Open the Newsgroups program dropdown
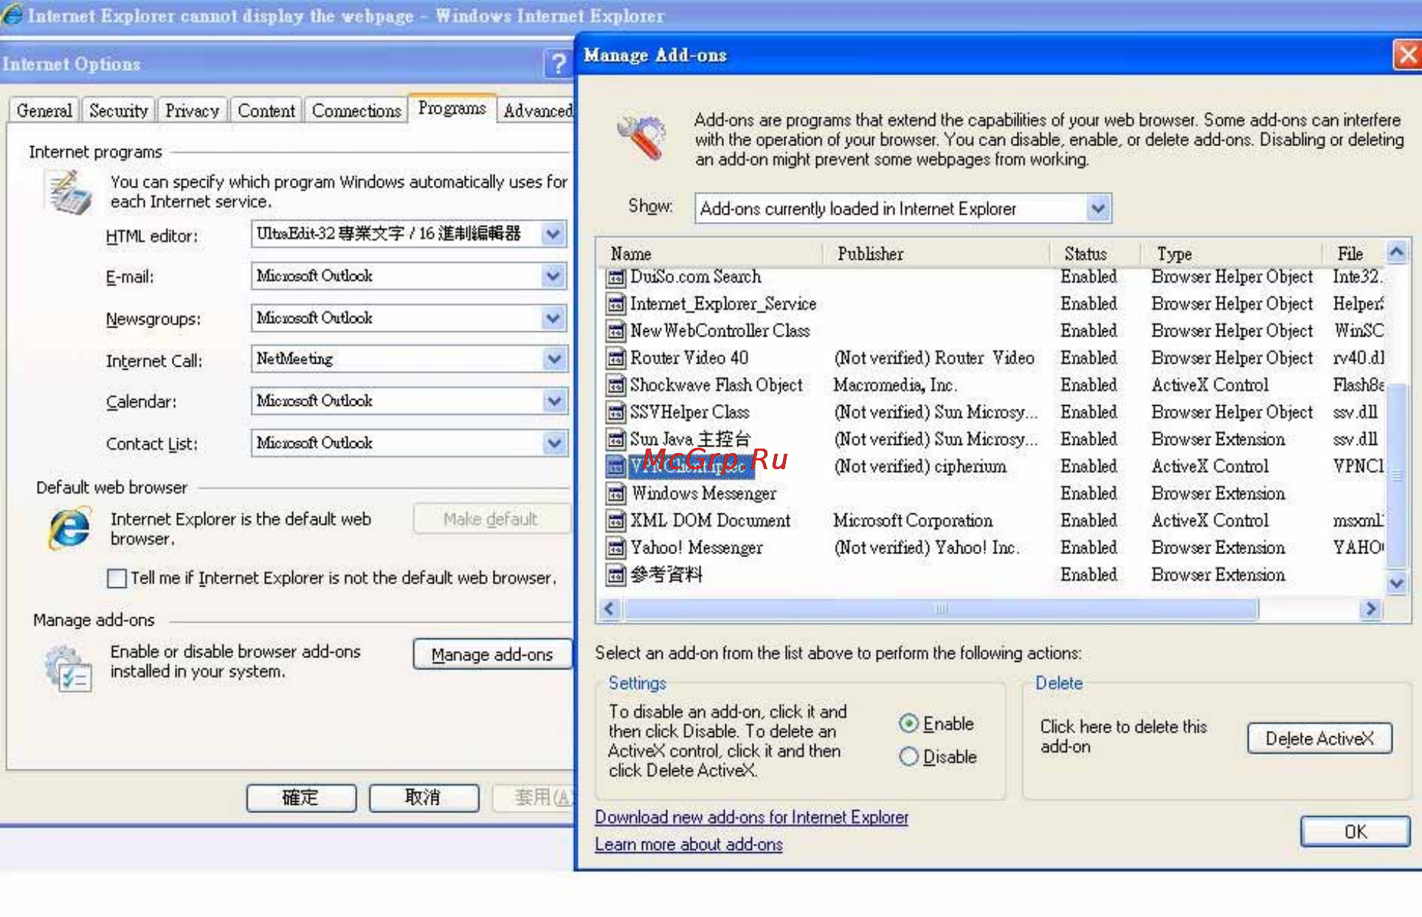1422x917 pixels. tap(553, 319)
